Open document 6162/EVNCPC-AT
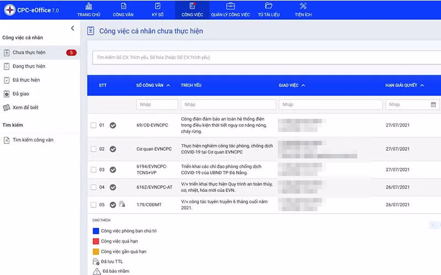This screenshot has width=441, height=275. (154, 187)
